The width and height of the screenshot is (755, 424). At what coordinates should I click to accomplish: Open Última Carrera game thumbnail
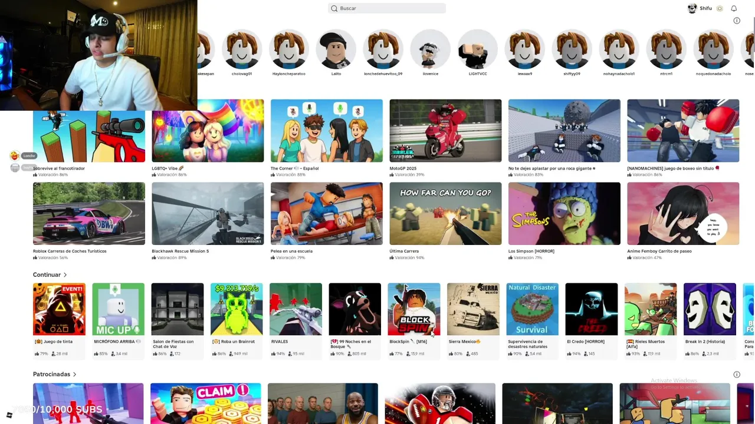click(445, 214)
